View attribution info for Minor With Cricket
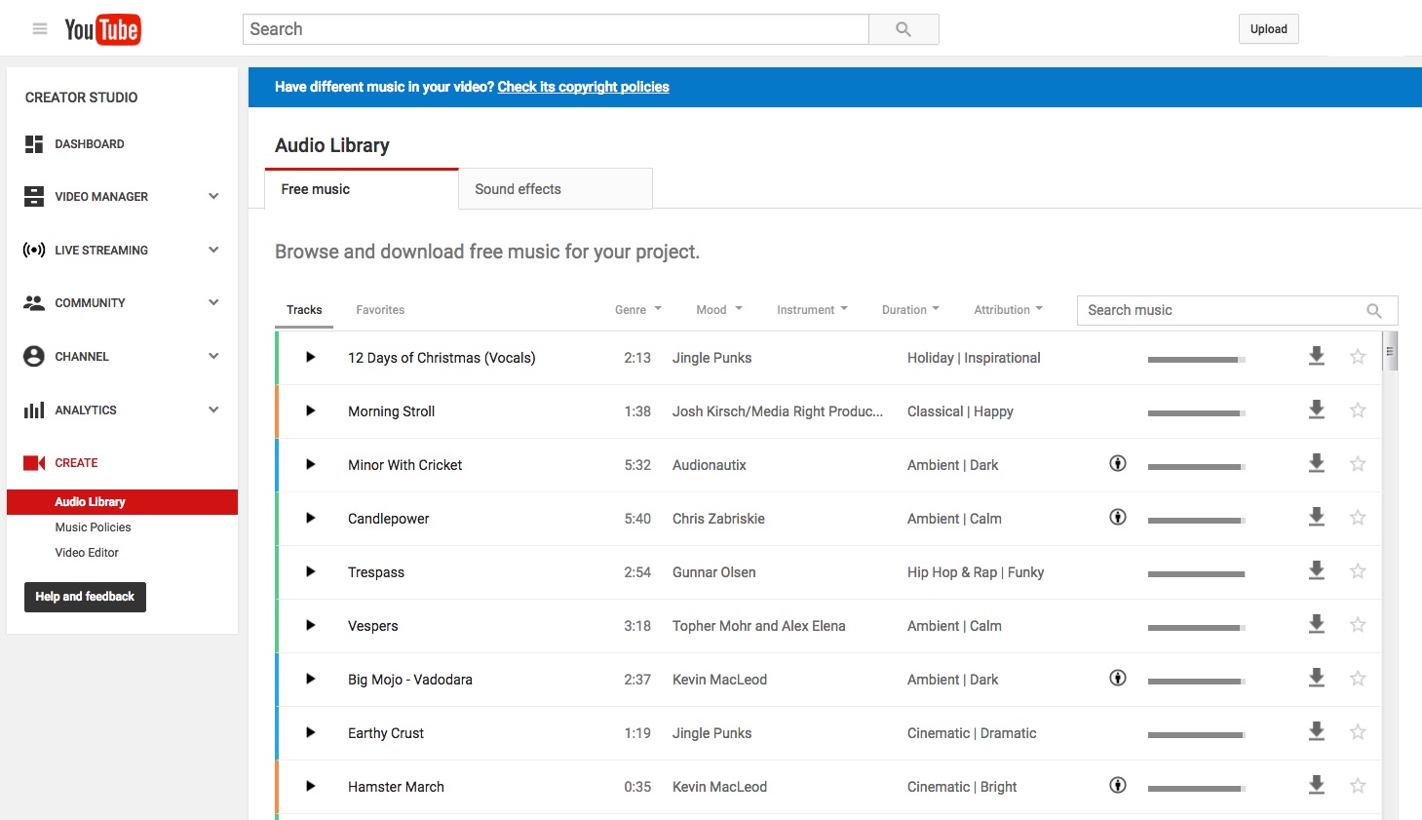 click(x=1118, y=463)
